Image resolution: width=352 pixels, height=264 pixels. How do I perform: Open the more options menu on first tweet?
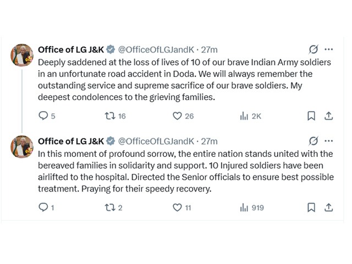tap(329, 49)
